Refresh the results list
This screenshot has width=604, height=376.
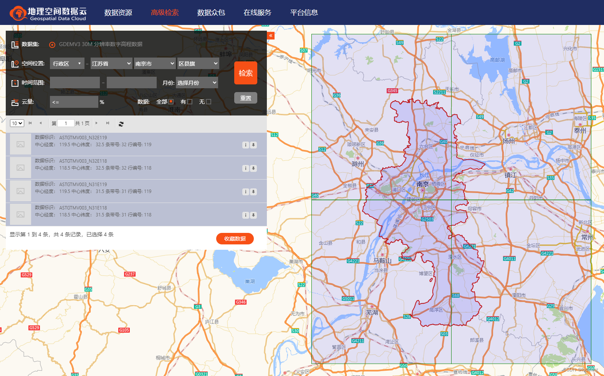click(121, 124)
